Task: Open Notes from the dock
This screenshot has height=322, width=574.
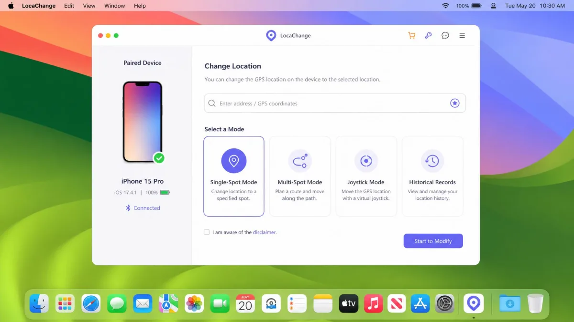Action: [x=323, y=303]
